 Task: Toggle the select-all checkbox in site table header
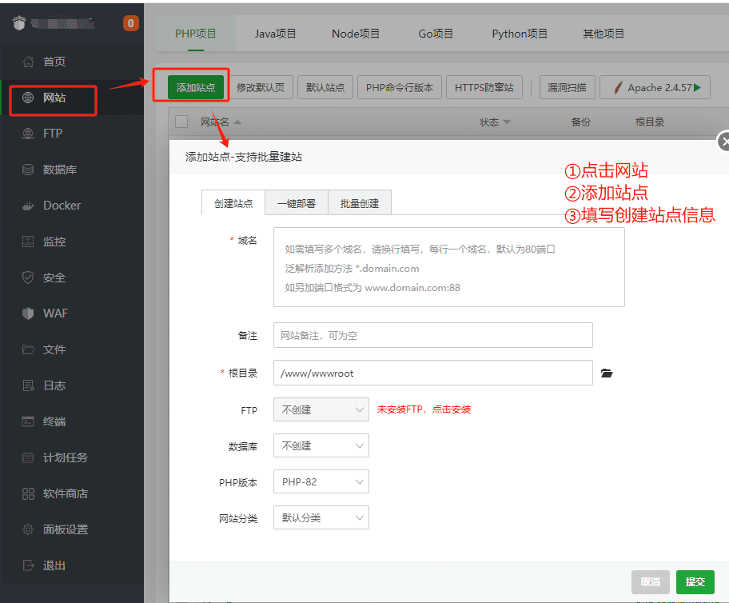181,122
